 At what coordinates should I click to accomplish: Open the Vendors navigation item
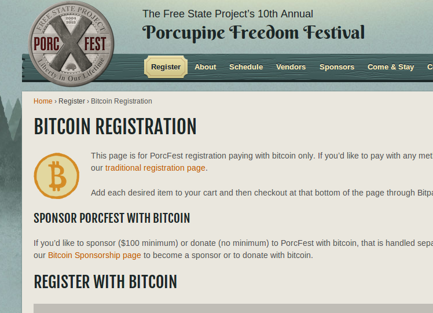click(x=291, y=67)
